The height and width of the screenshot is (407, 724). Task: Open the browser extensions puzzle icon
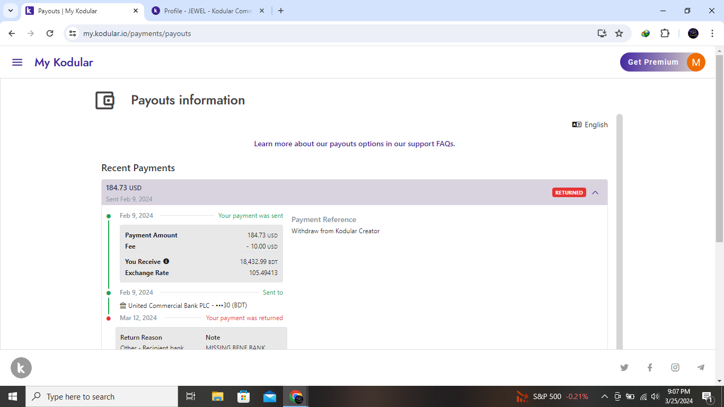pyautogui.click(x=665, y=33)
